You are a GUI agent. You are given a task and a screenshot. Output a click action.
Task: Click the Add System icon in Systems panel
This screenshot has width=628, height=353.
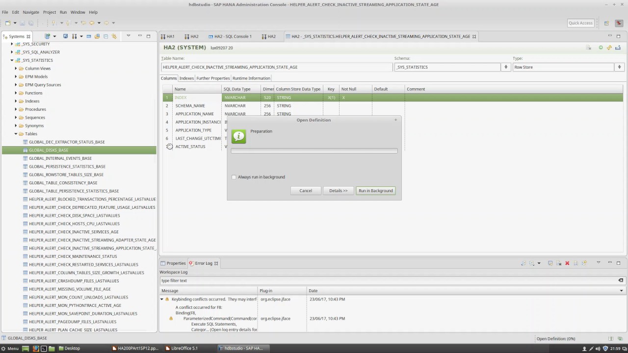pyautogui.click(x=47, y=36)
